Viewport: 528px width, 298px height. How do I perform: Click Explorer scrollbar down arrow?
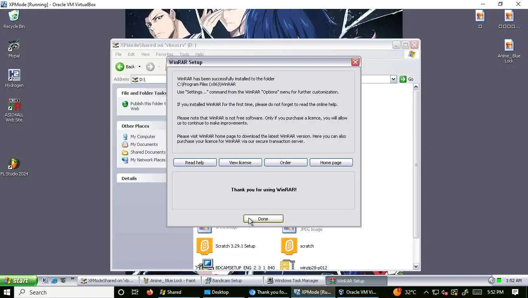coord(416,267)
